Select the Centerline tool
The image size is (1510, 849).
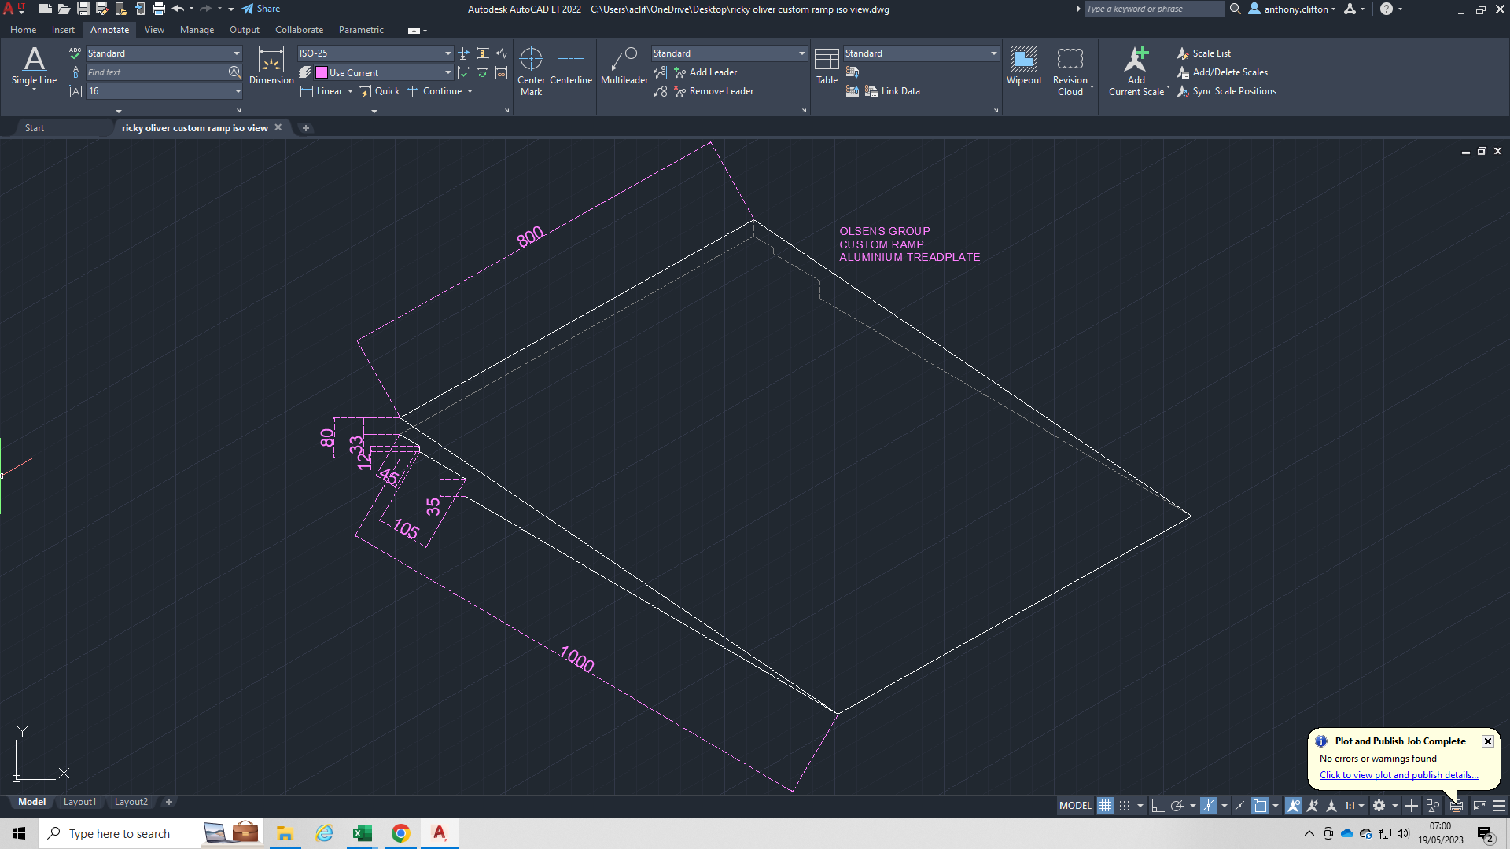coord(570,66)
